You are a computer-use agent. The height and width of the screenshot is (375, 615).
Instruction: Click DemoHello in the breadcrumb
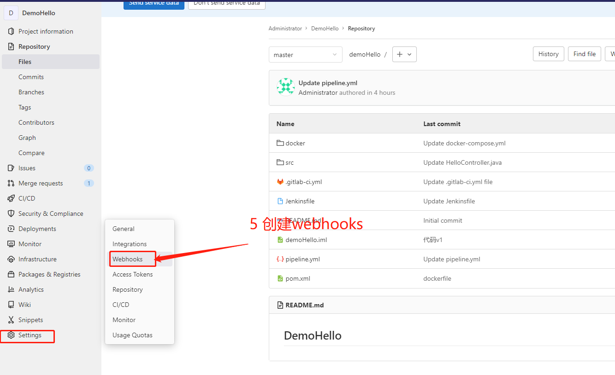click(325, 29)
